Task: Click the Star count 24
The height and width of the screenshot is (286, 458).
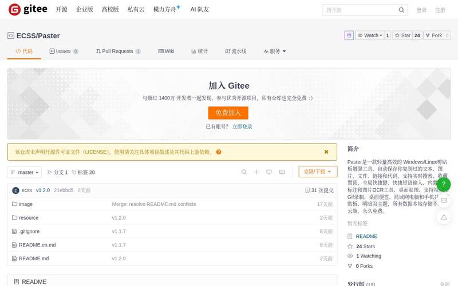Action: [417, 35]
